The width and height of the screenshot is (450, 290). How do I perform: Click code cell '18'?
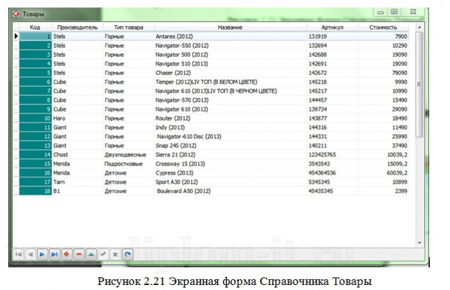[35, 191]
